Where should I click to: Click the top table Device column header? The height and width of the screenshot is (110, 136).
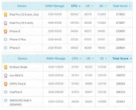[x=22, y=6]
